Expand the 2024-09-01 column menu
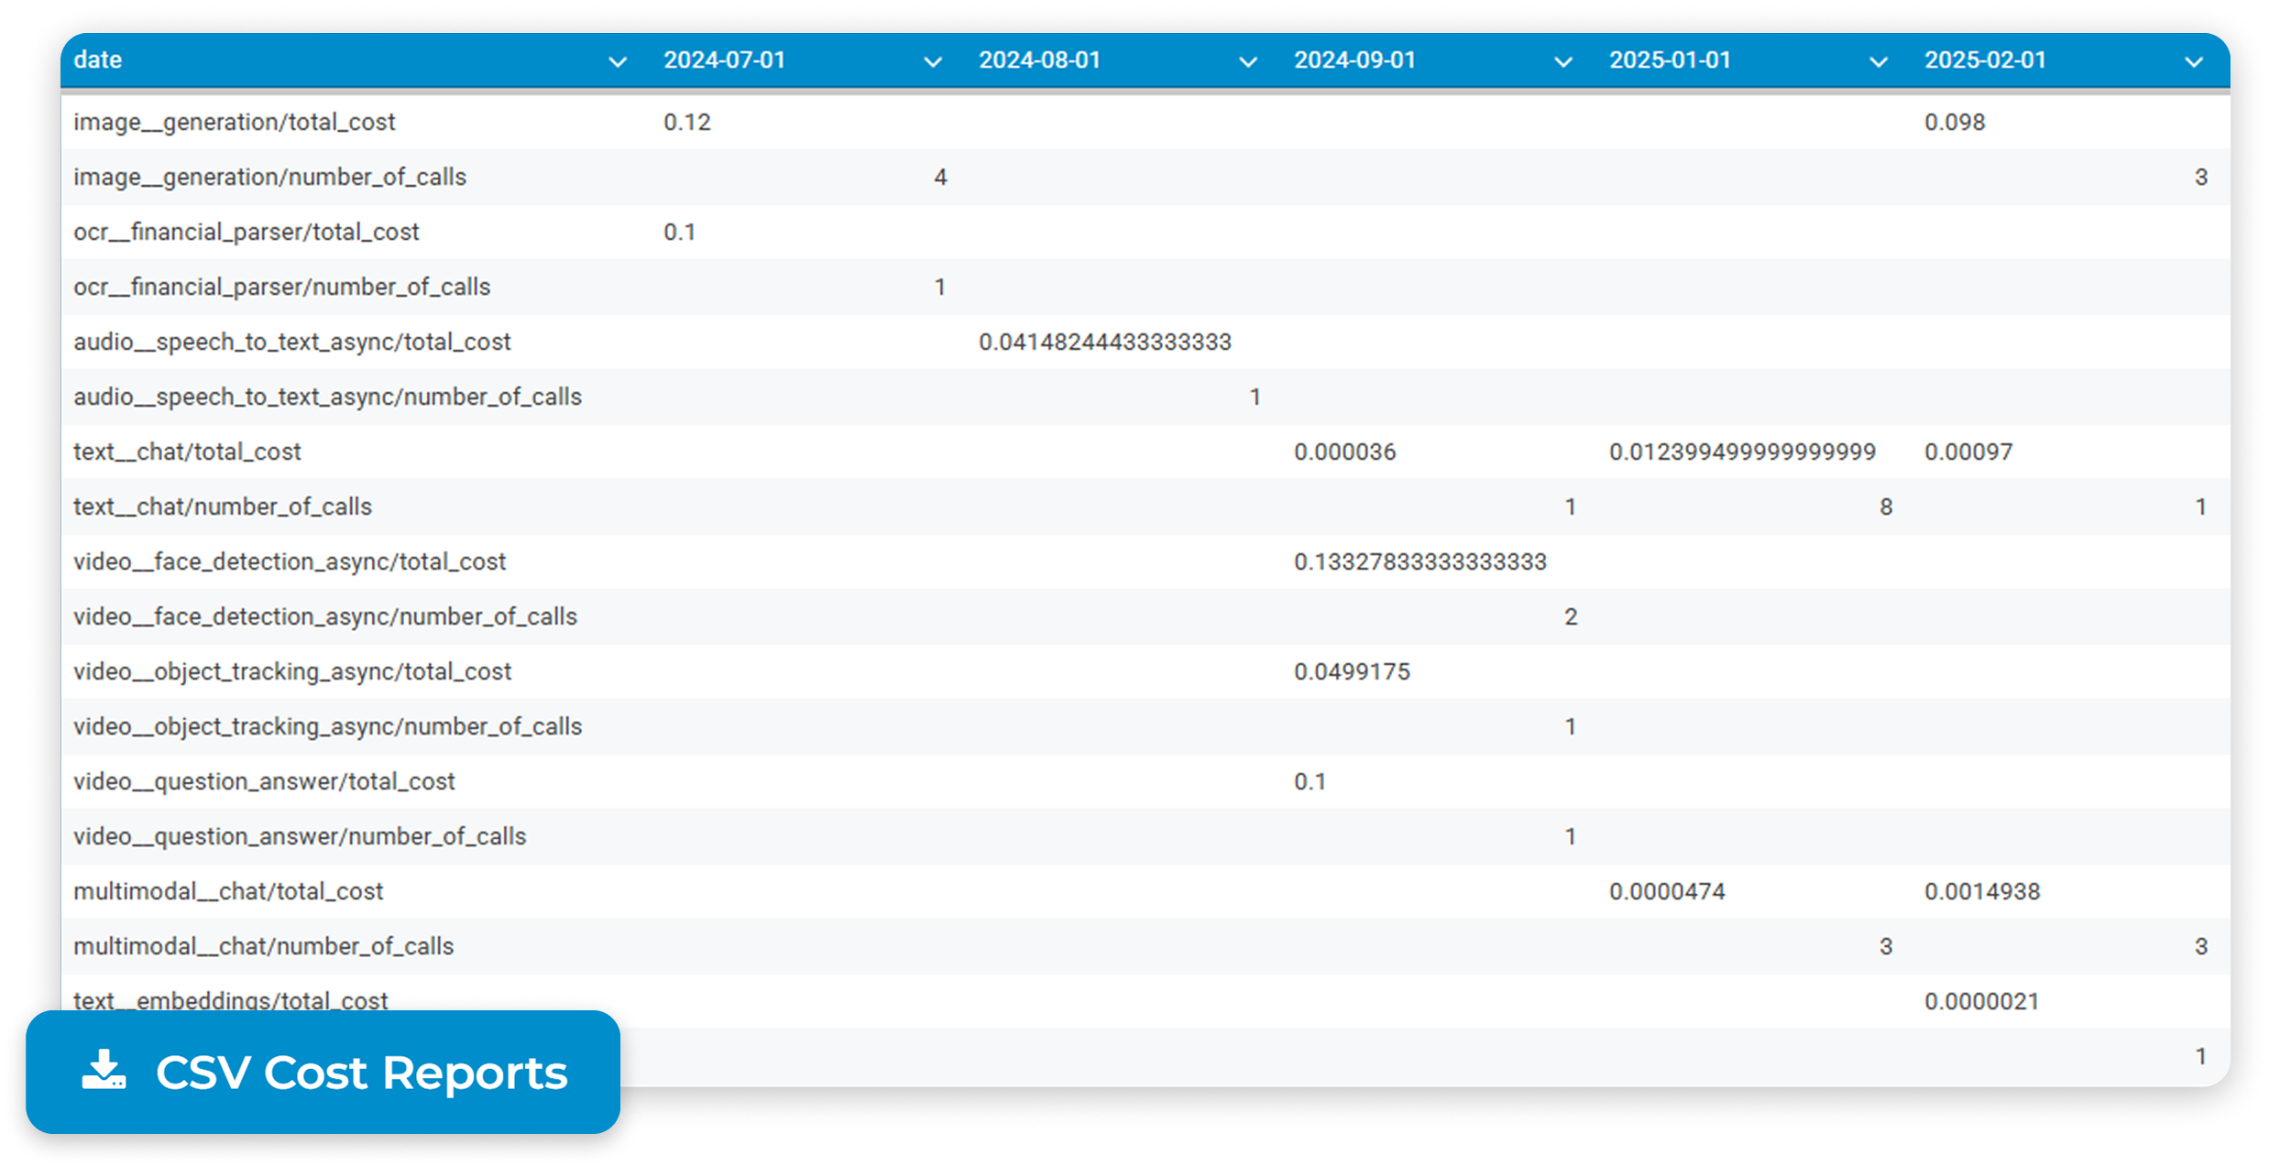 (1562, 61)
